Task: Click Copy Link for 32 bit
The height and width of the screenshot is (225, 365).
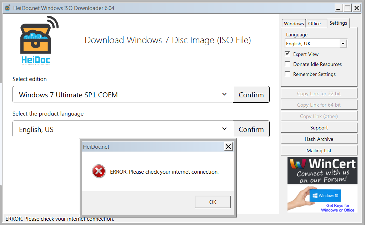Action: click(x=319, y=93)
